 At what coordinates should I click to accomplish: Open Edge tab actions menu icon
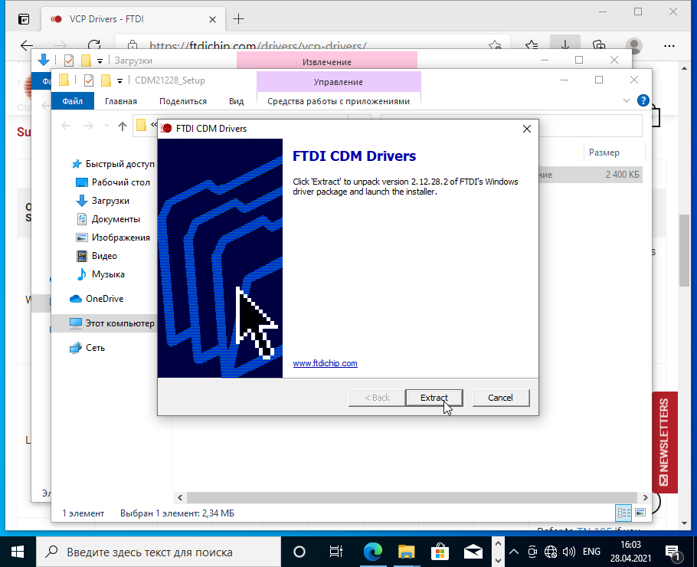point(24,19)
